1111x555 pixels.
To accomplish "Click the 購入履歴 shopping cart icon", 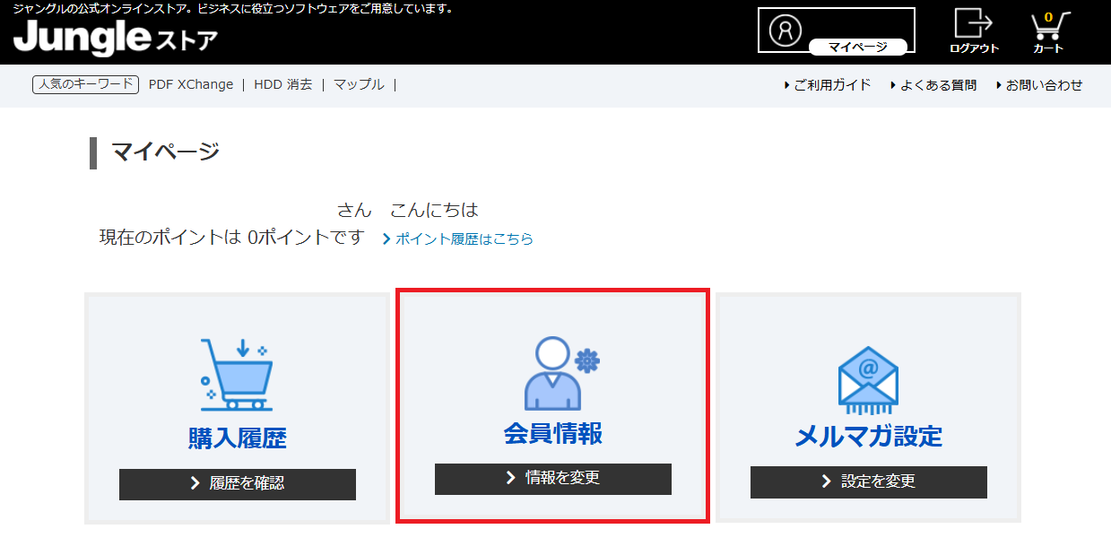I will pos(237,375).
